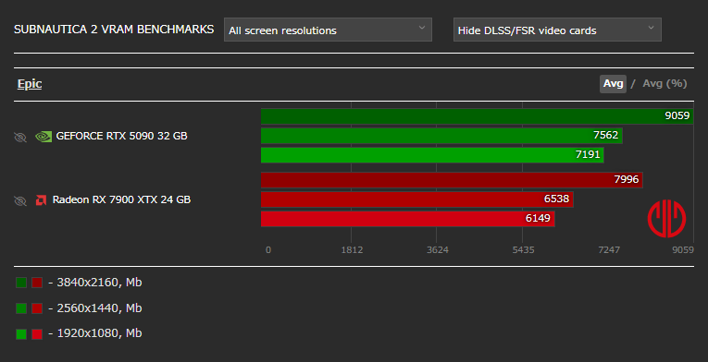Click the 1920x1080, Mb legend text
The height and width of the screenshot is (362, 708).
99,333
